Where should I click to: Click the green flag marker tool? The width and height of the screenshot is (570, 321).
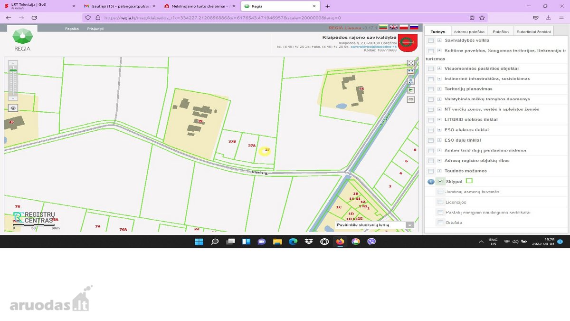[411, 90]
